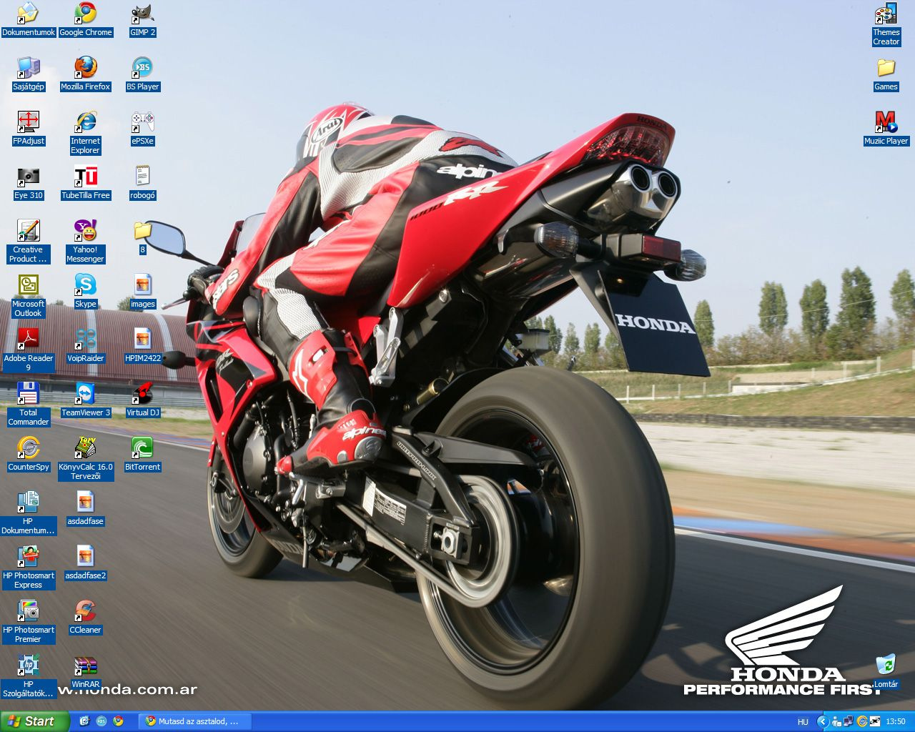
Task: Launch Google Chrome from the desktop
Action: (x=85, y=20)
